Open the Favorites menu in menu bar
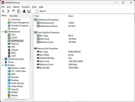Viewport: 135px width, 102px height. [x=26, y=7]
